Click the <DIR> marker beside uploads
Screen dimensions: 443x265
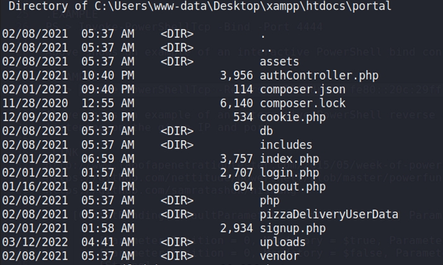[177, 241]
